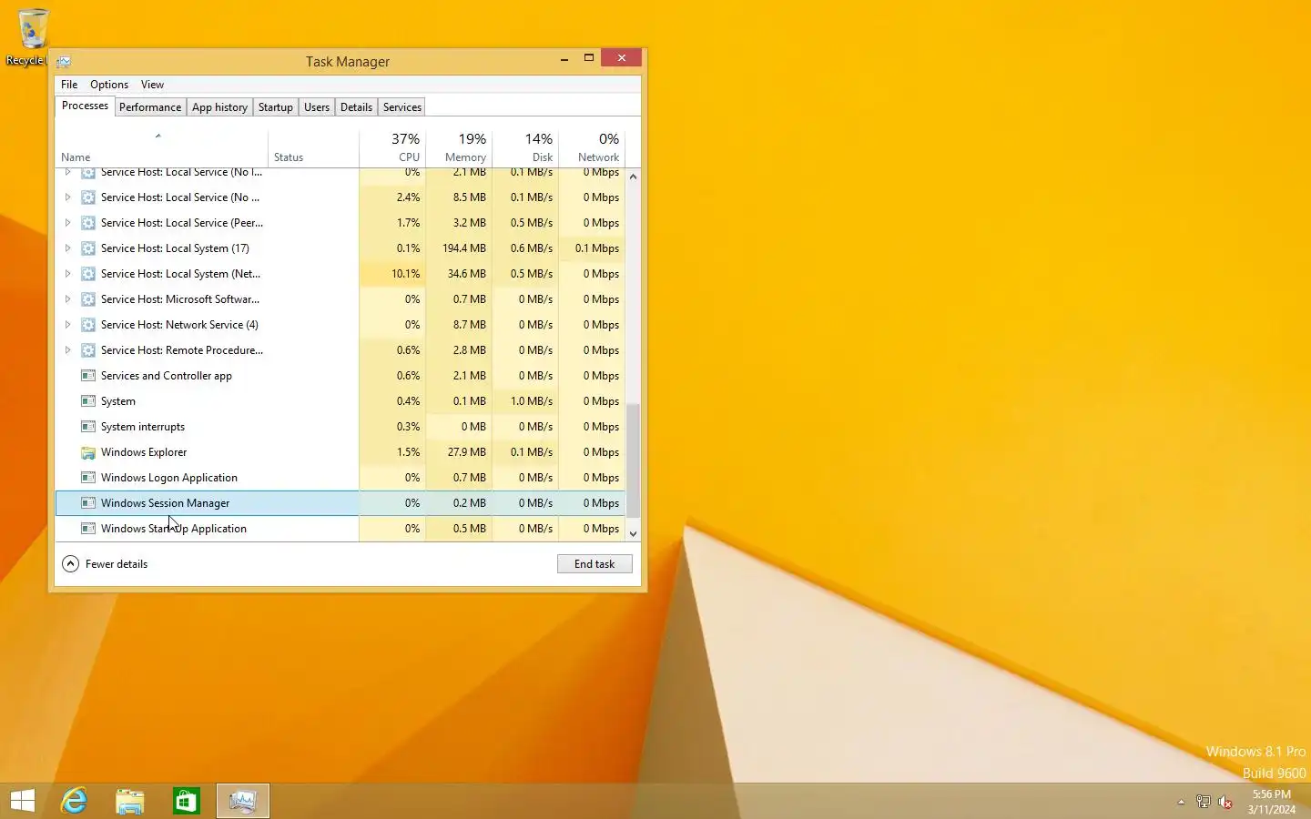Click the Services and Controller app icon

tap(88, 376)
